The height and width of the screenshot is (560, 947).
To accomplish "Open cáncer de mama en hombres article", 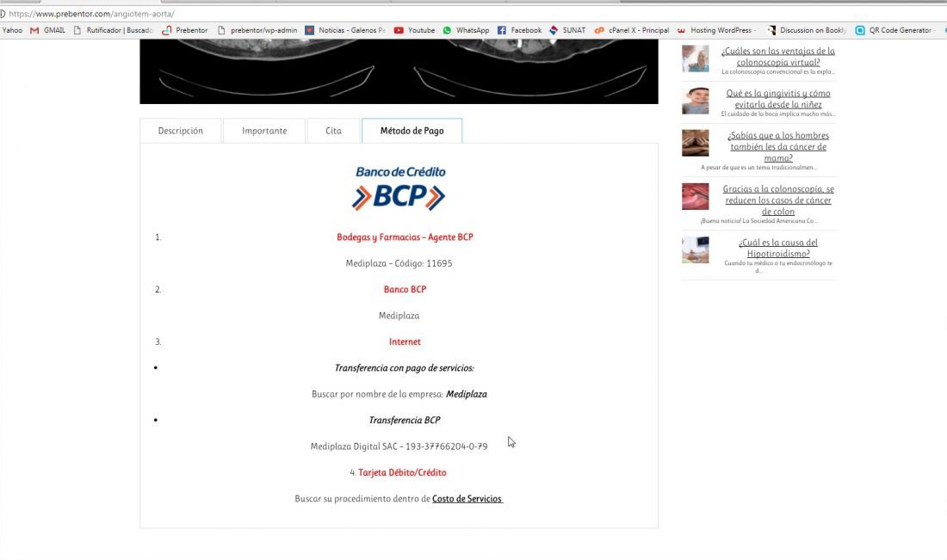I will [x=778, y=146].
